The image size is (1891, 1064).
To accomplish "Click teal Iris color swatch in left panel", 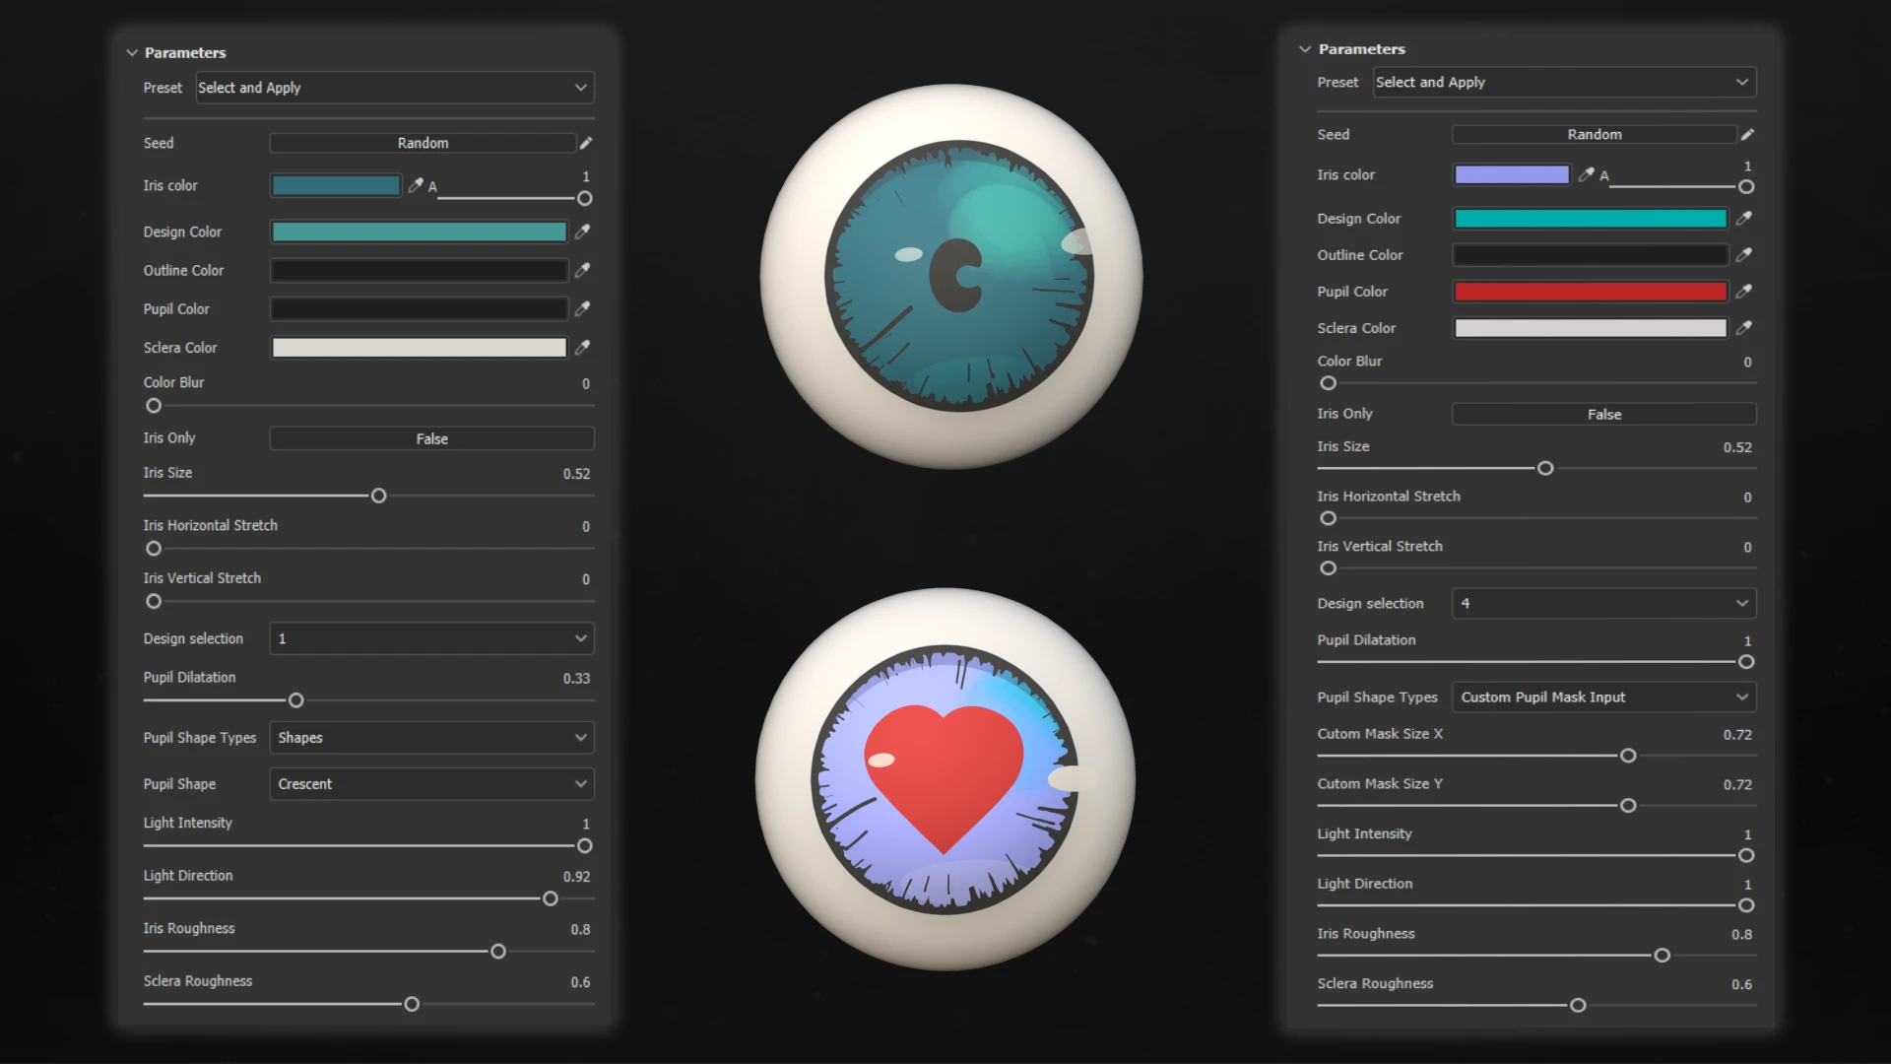I will point(336,185).
